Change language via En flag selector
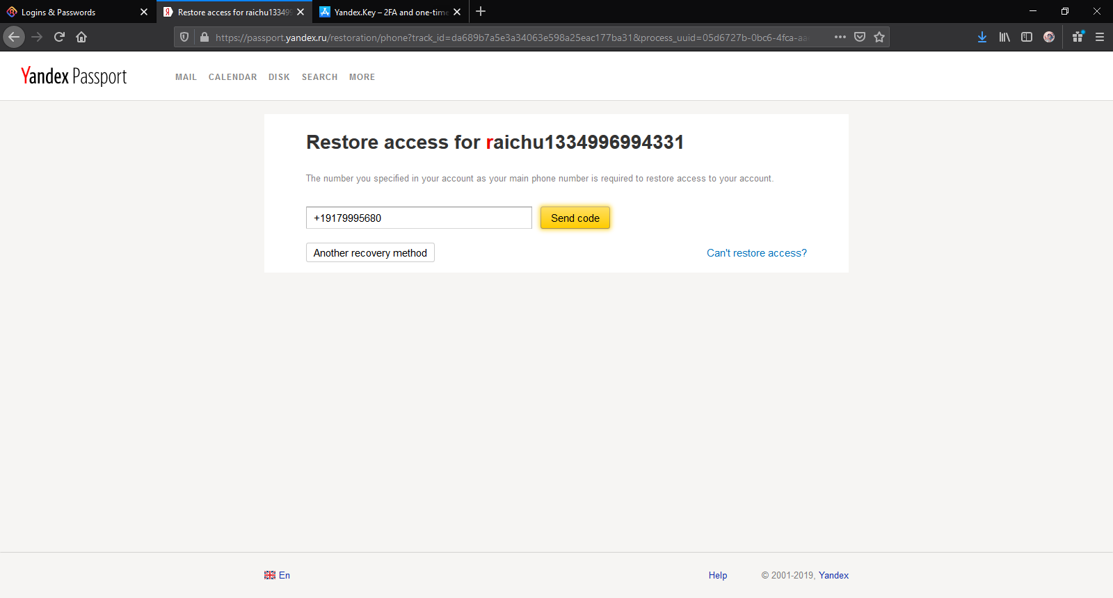 pyautogui.click(x=277, y=575)
